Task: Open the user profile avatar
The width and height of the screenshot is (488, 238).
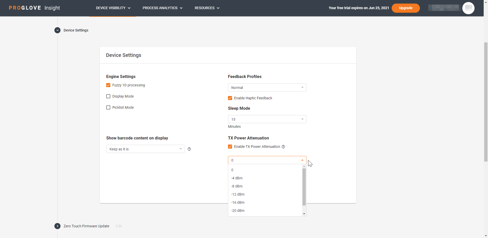Action: [x=468, y=8]
